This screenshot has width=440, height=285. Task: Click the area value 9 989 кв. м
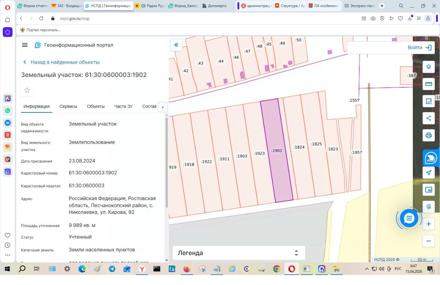point(82,225)
